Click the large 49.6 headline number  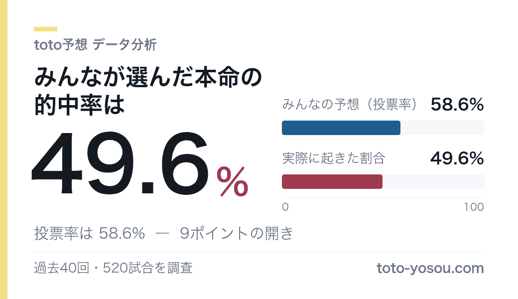pyautogui.click(x=121, y=163)
